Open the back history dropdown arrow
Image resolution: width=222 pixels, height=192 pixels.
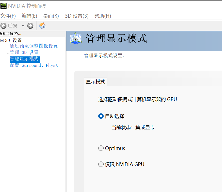pos(23,26)
